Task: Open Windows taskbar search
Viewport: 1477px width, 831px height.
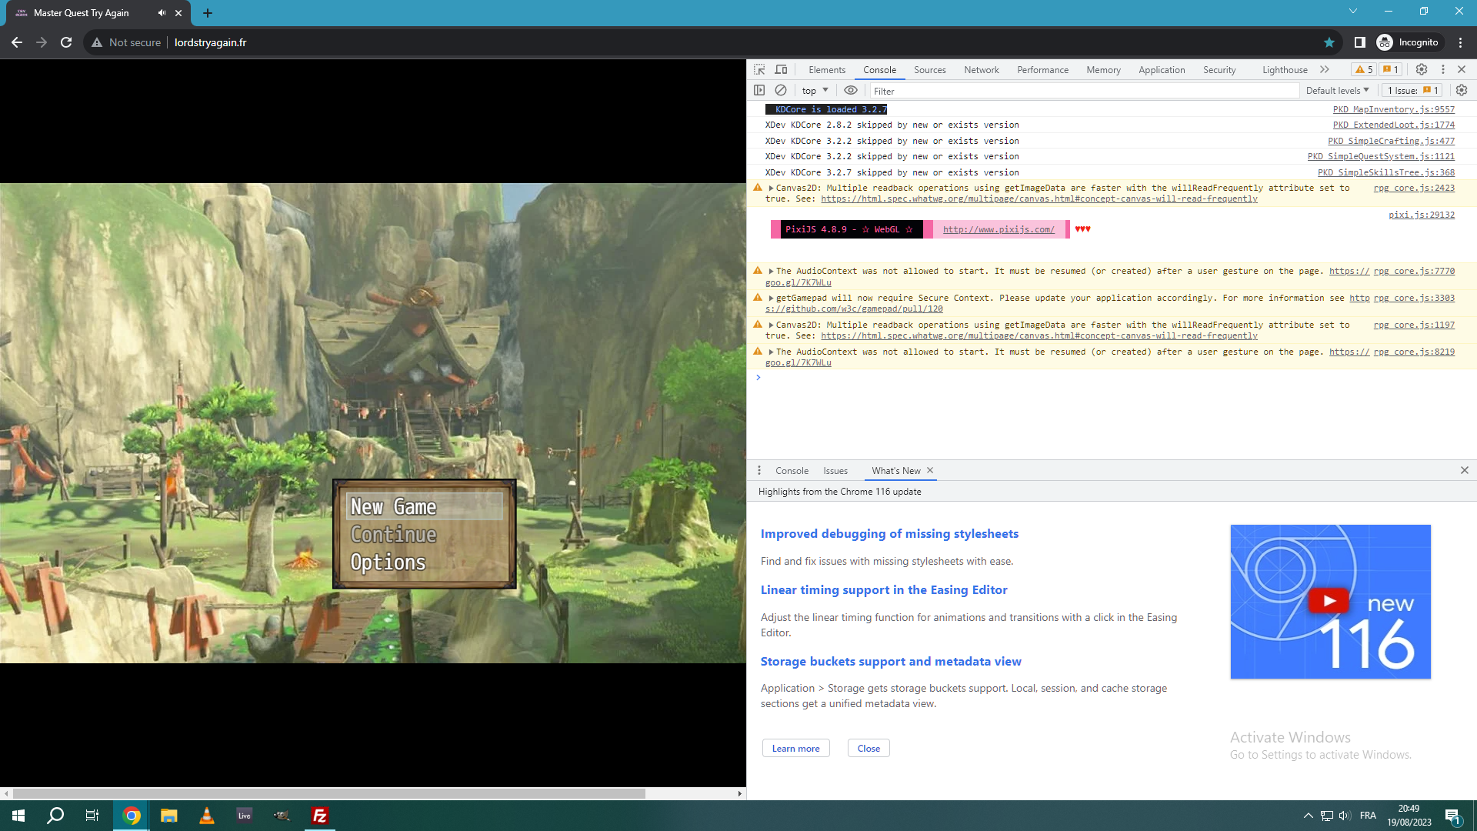Action: [55, 816]
